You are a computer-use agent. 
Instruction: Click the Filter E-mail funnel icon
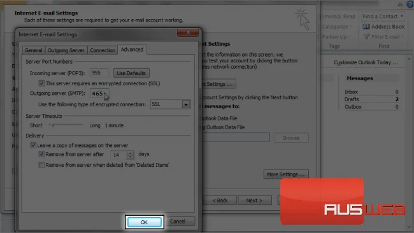coord(366,37)
